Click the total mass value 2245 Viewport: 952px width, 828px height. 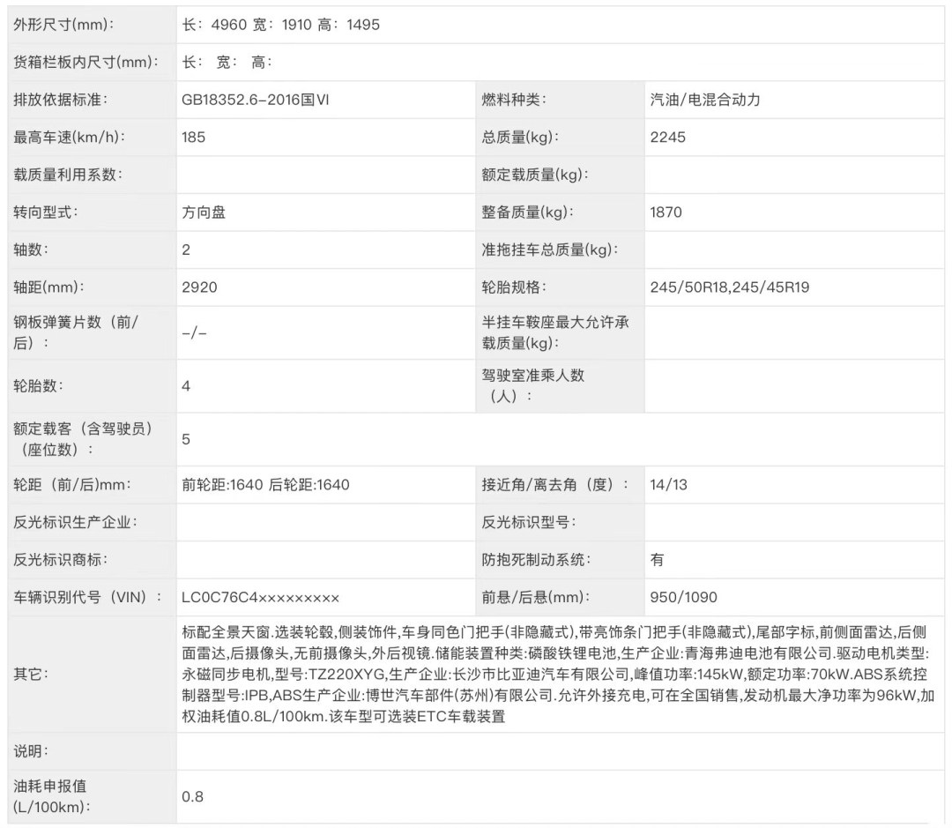667,137
